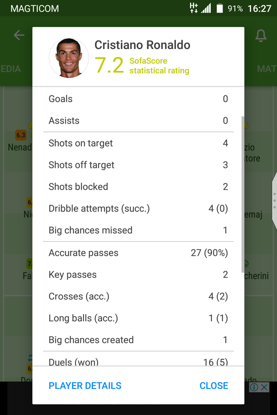The width and height of the screenshot is (277, 415).
Task: Tap Cristiano Ronaldo's profile photo
Action: [69, 58]
